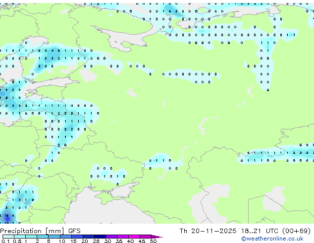Click the '35' legend scale label
The width and height of the screenshot is (314, 243).
[119, 241]
